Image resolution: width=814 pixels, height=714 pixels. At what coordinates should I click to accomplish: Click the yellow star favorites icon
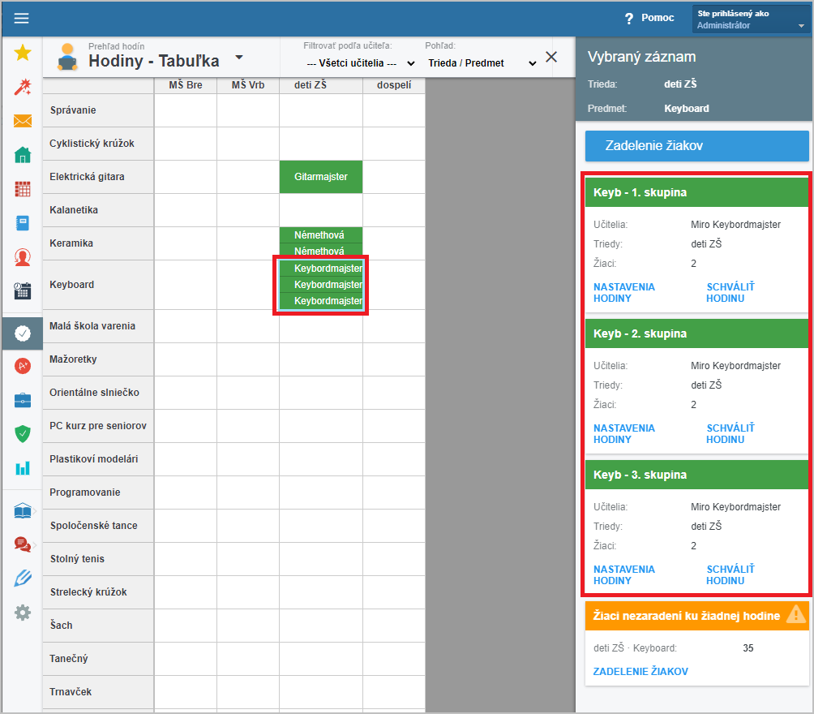tap(23, 54)
